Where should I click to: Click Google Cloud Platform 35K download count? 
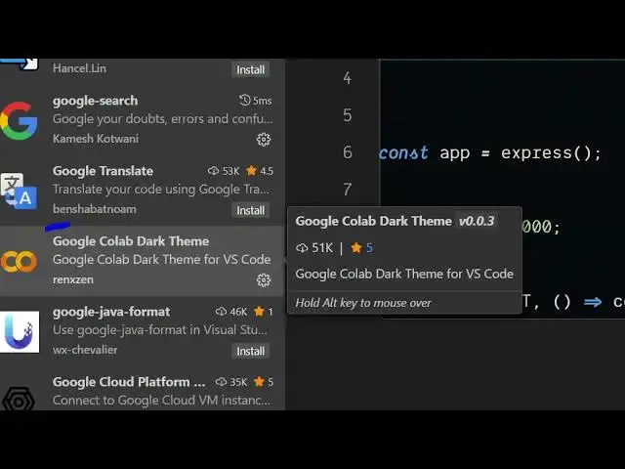click(231, 382)
